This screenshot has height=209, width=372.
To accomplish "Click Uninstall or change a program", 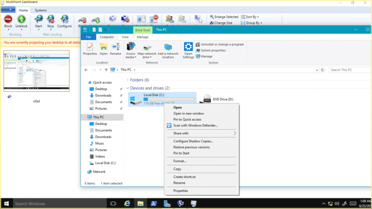I will click(x=220, y=44).
